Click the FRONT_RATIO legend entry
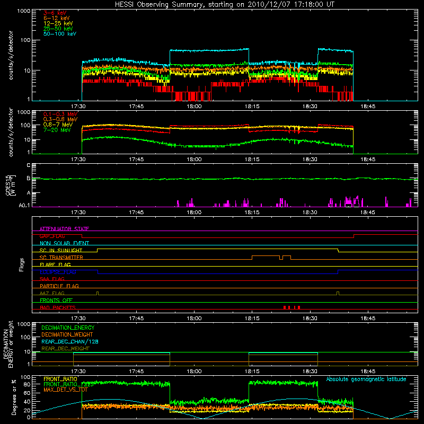The width and height of the screenshot is (424, 424). point(60,379)
